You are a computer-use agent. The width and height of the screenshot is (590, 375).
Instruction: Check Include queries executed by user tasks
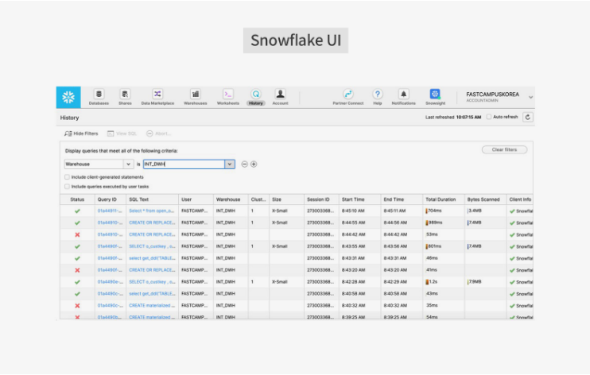coord(67,186)
